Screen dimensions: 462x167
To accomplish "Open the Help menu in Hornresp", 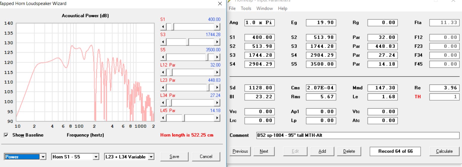I will point(283,8).
